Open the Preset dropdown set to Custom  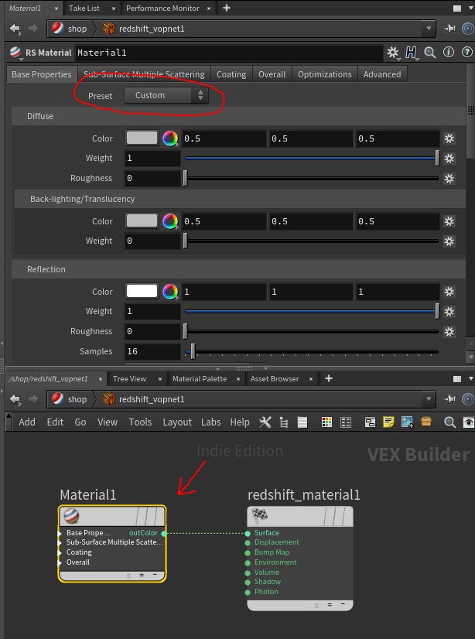click(x=166, y=95)
